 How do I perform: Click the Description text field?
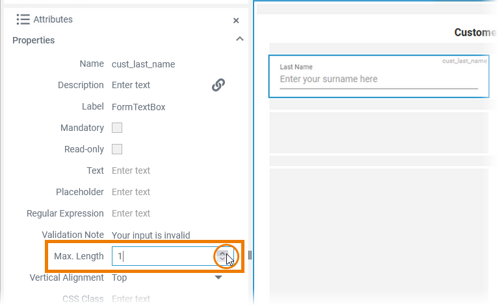(156, 85)
